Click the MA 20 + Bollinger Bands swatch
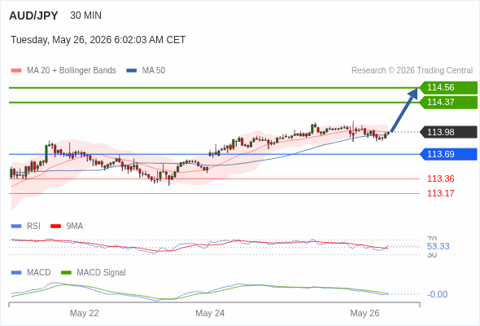480x326 pixels. tap(16, 71)
